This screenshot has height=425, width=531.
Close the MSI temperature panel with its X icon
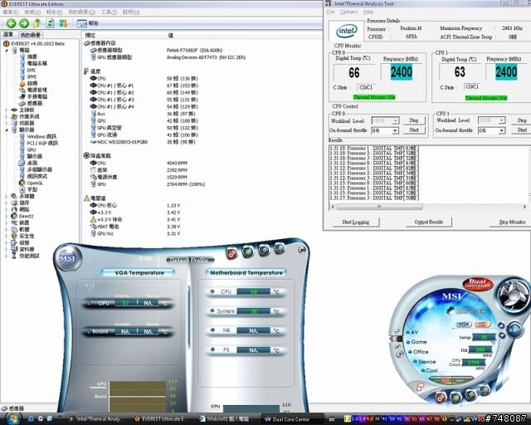[302, 250]
